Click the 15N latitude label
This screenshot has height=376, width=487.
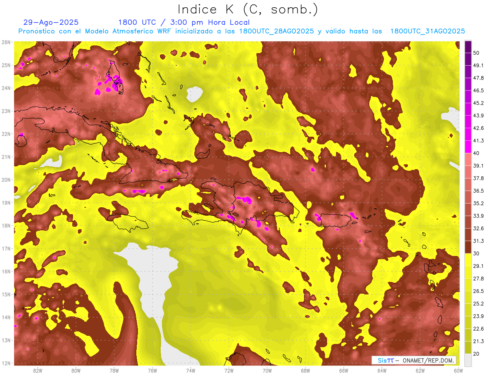(6, 294)
